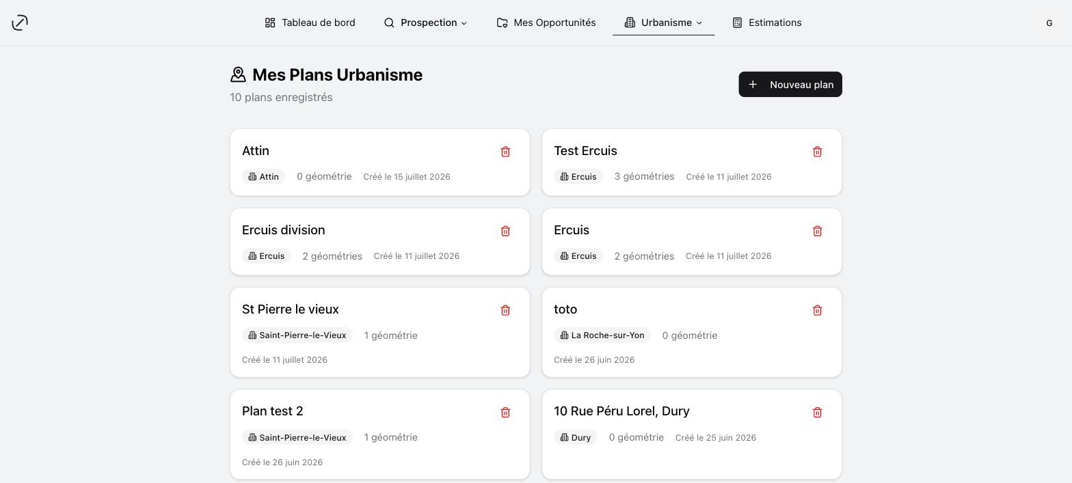Open the Urbanisme menu
Viewport: 1072px width, 483px height.
tap(664, 23)
